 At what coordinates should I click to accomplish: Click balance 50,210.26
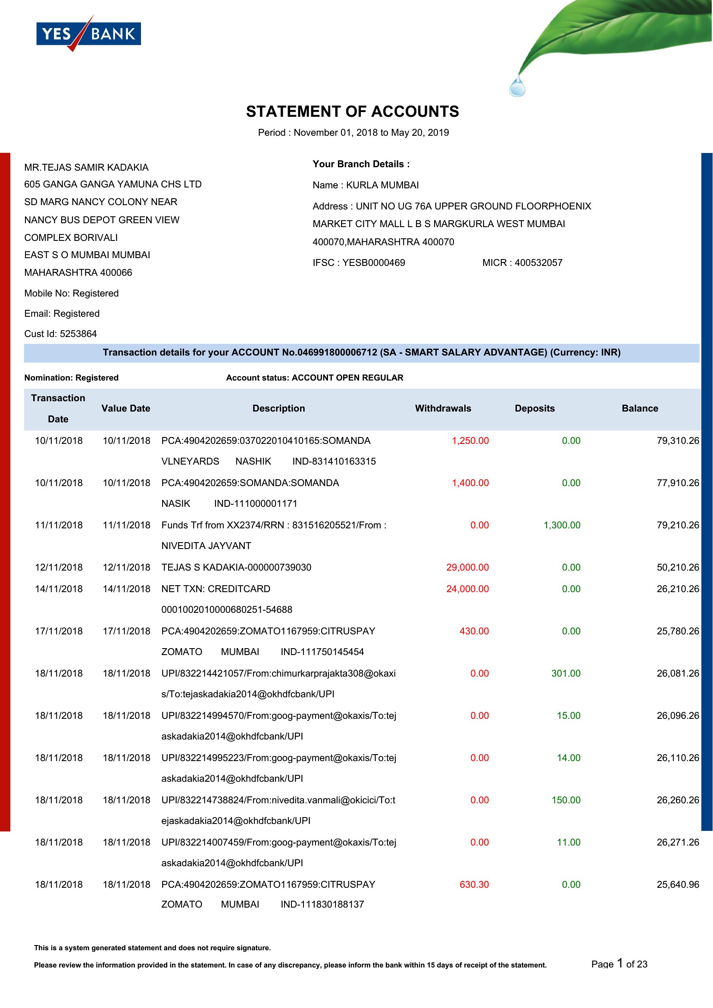[x=678, y=567]
